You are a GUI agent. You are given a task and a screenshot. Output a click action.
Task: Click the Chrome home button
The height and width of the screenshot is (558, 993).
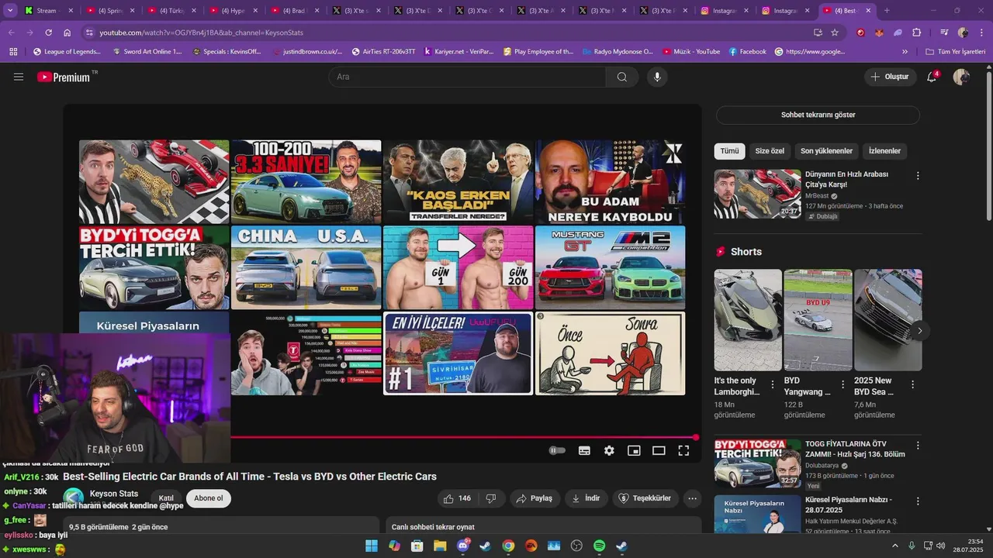pyautogui.click(x=67, y=33)
